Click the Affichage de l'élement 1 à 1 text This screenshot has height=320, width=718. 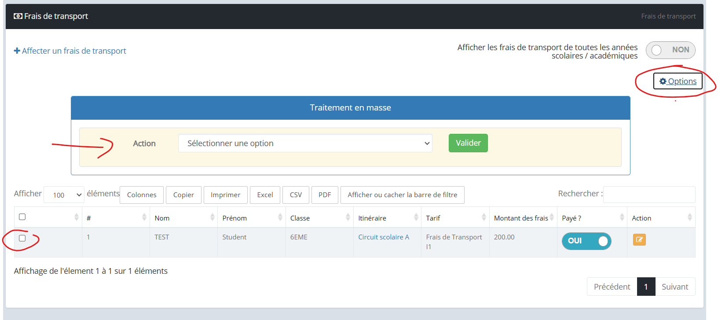pyautogui.click(x=91, y=271)
